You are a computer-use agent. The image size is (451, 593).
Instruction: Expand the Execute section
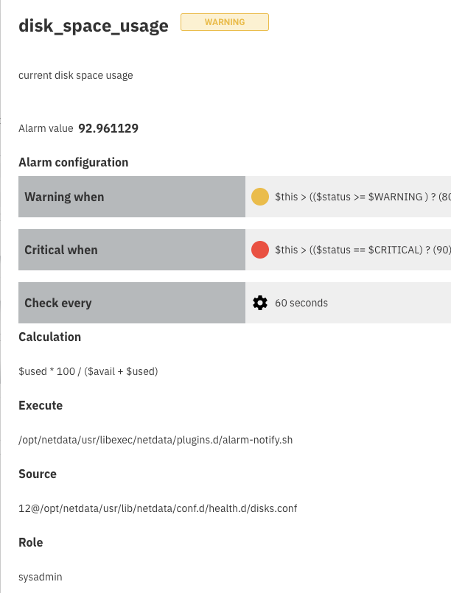tap(41, 405)
